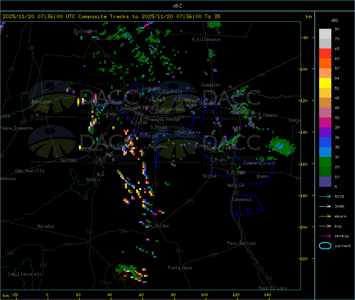Click the J_Prats map label
The image size is (355, 300).
(x=219, y=160)
